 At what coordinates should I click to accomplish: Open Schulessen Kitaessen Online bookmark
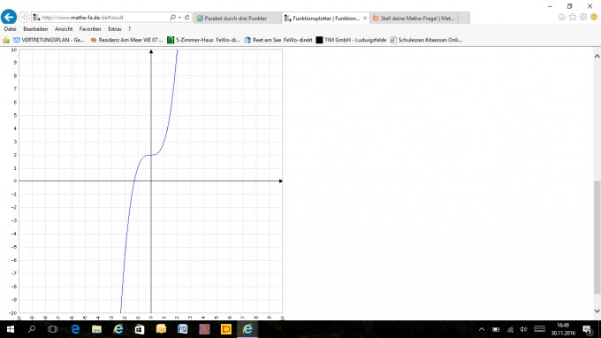pyautogui.click(x=426, y=40)
